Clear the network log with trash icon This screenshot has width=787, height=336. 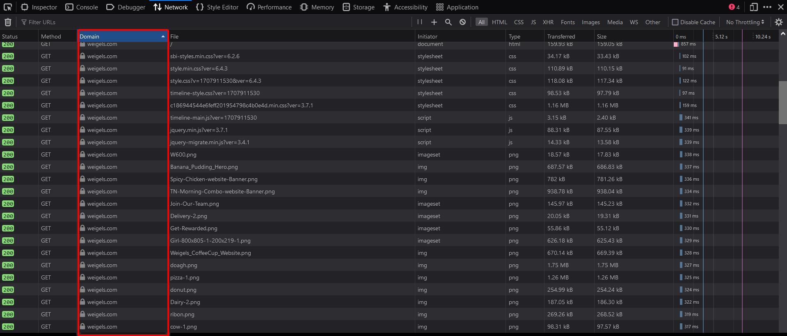[8, 22]
